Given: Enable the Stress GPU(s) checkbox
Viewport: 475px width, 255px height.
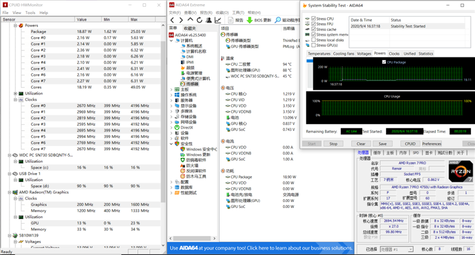Looking at the screenshot, I should [313, 45].
